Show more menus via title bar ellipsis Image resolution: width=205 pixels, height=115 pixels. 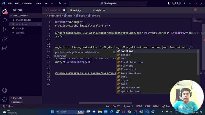(52, 3)
